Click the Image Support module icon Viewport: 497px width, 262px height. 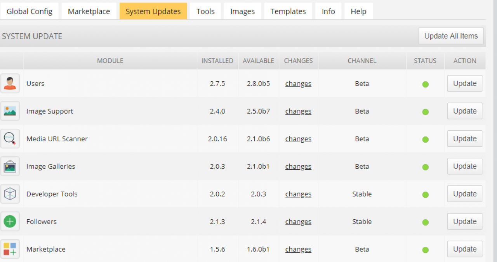(10, 111)
